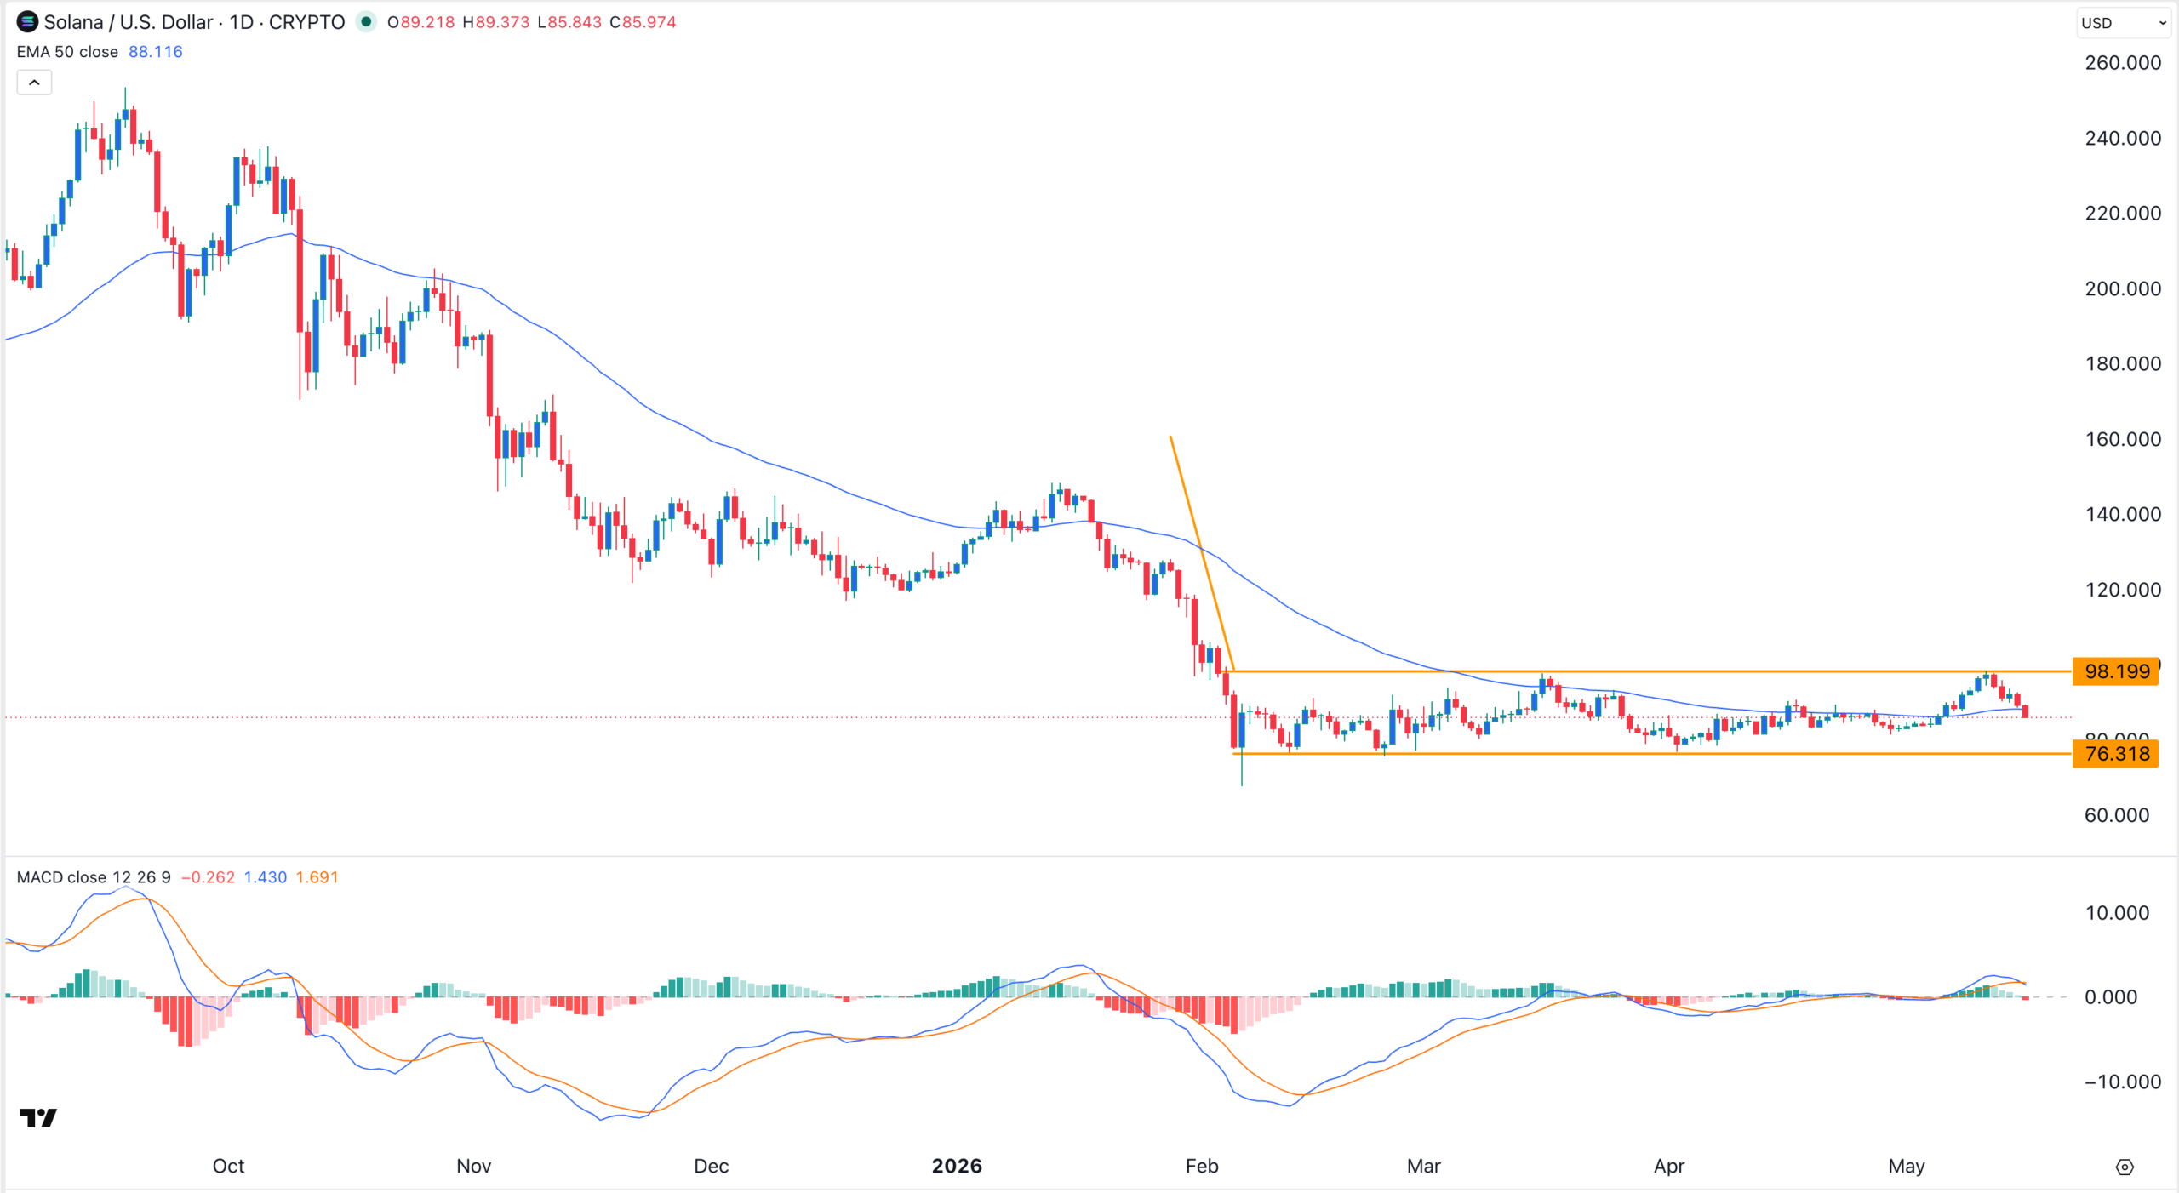Click the close price 85.974

[649, 22]
